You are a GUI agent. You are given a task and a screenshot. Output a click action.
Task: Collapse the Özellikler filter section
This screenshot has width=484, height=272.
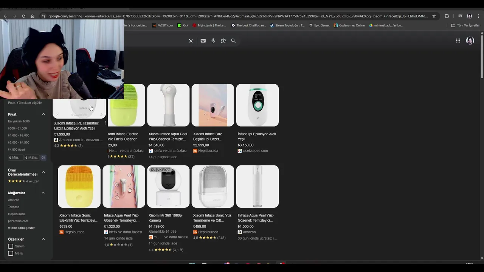click(43, 239)
